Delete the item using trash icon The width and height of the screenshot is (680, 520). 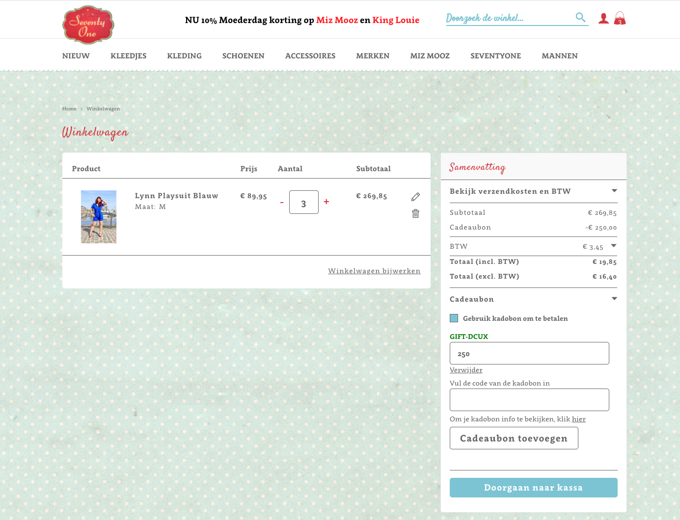pos(415,213)
